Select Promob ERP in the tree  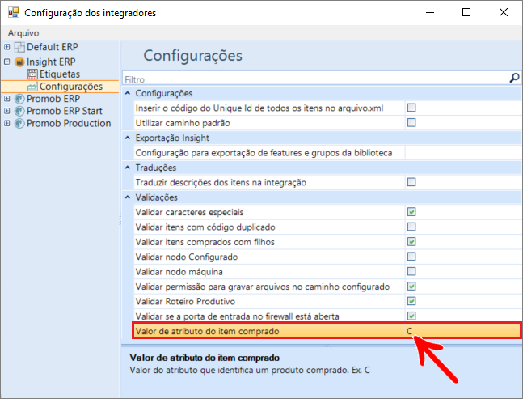click(x=53, y=99)
